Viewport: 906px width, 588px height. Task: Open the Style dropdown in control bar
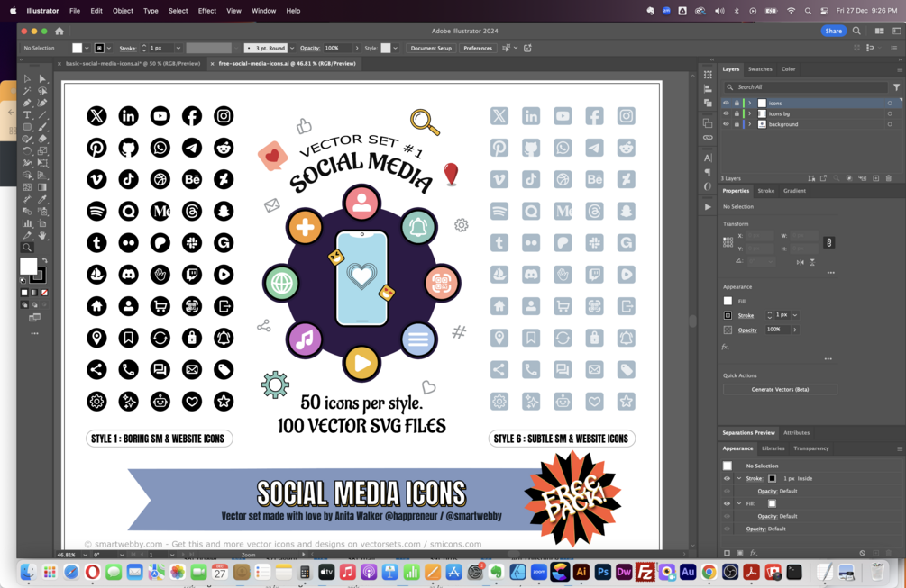point(395,48)
